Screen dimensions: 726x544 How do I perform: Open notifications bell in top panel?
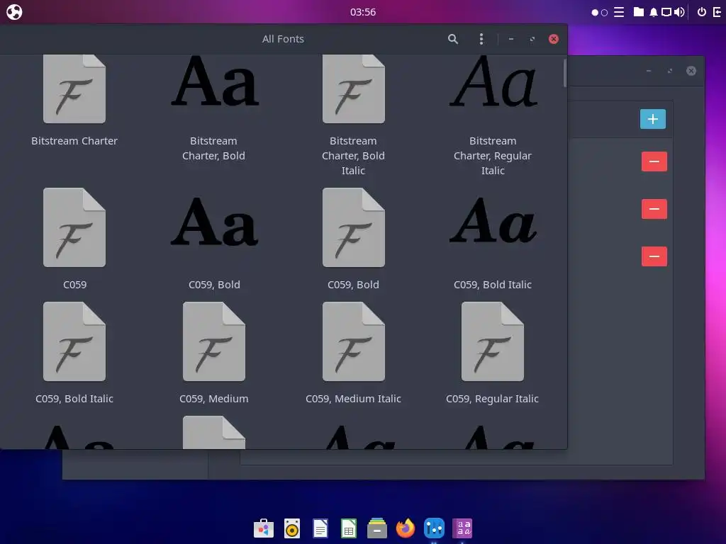pyautogui.click(x=653, y=12)
